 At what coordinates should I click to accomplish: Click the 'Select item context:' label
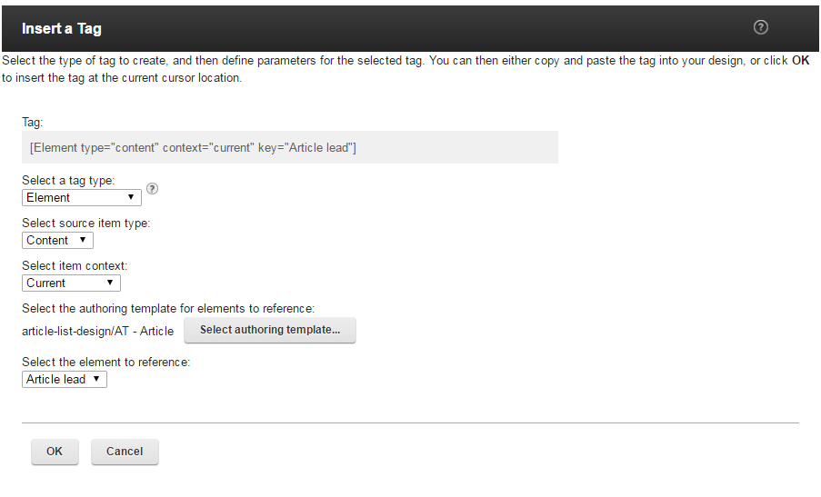coord(75,265)
